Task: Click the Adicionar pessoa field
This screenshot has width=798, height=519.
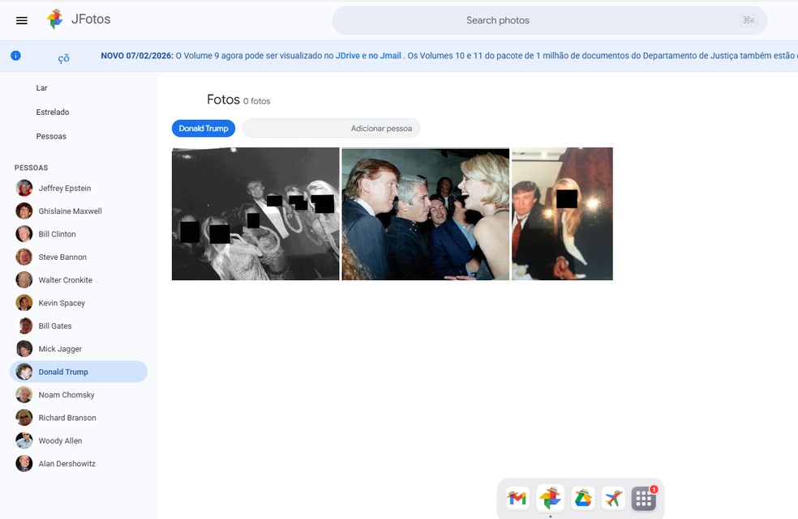Action: pyautogui.click(x=330, y=128)
